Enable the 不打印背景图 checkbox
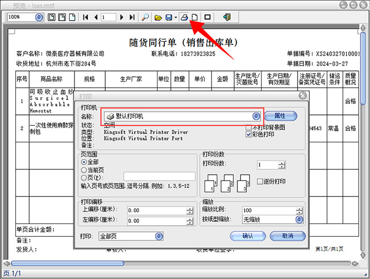This screenshot has height=279, width=370. [x=249, y=128]
